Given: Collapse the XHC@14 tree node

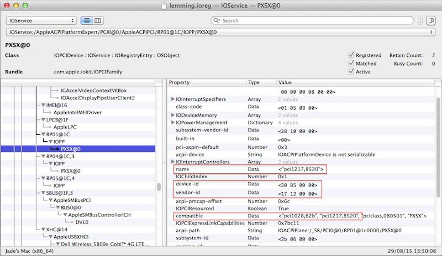Looking at the screenshot, I should coord(43,230).
